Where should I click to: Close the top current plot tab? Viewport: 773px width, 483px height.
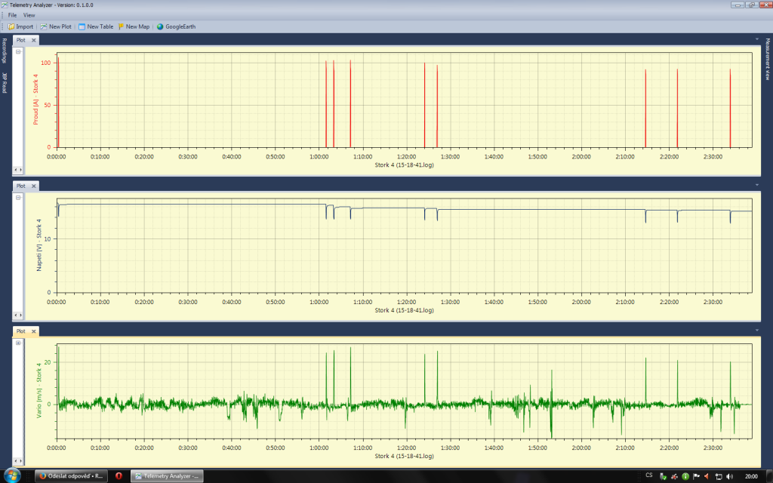34,40
